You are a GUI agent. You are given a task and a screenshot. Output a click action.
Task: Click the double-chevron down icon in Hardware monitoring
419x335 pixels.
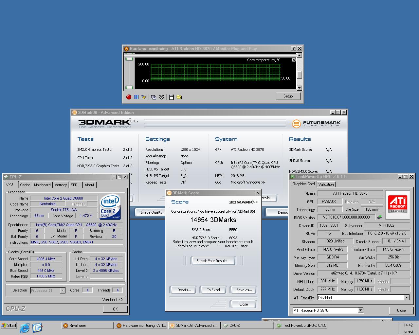click(161, 97)
